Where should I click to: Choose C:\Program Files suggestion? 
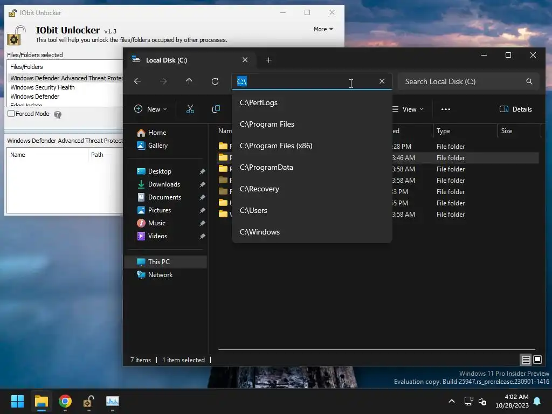(x=312, y=124)
